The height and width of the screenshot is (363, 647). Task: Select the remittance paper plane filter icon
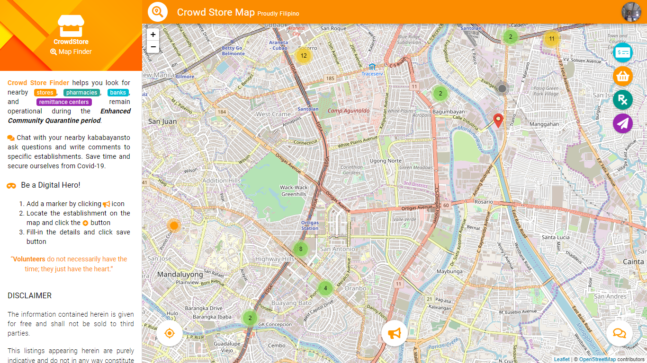pos(623,123)
